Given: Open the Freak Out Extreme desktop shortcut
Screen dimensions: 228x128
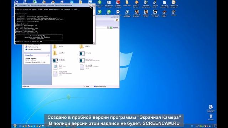Looking at the screenshot, I should [x=136, y=4].
